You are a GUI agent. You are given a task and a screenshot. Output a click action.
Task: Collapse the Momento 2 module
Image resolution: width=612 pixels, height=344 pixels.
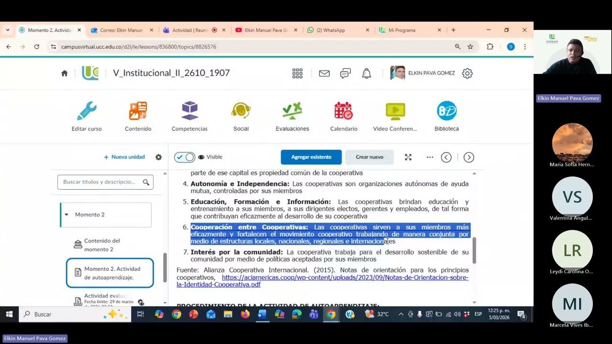tap(66, 215)
